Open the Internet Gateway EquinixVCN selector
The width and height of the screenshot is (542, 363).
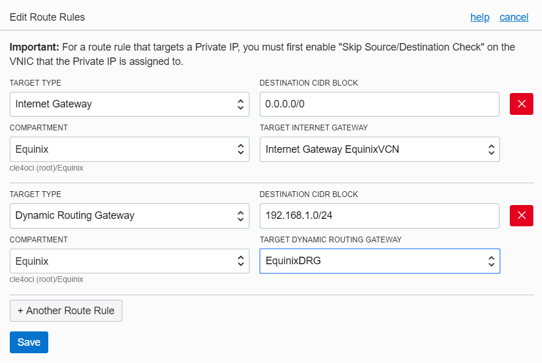(379, 149)
